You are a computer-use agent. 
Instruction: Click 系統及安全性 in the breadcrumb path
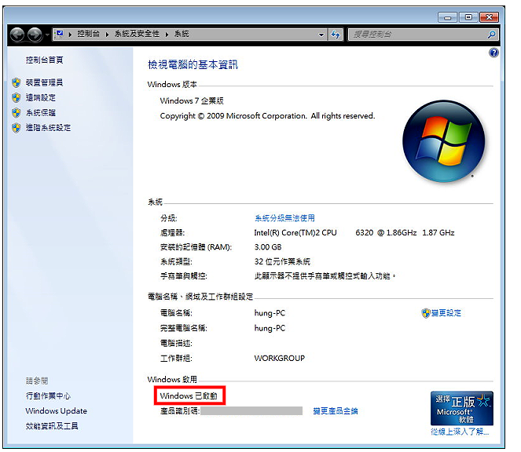(137, 34)
